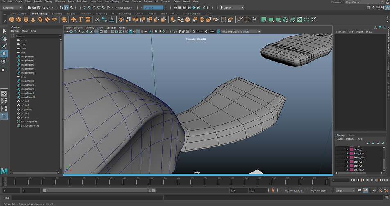390x206 pixels.
Task: Create a polygon cube from the shelf
Action: tap(19, 19)
